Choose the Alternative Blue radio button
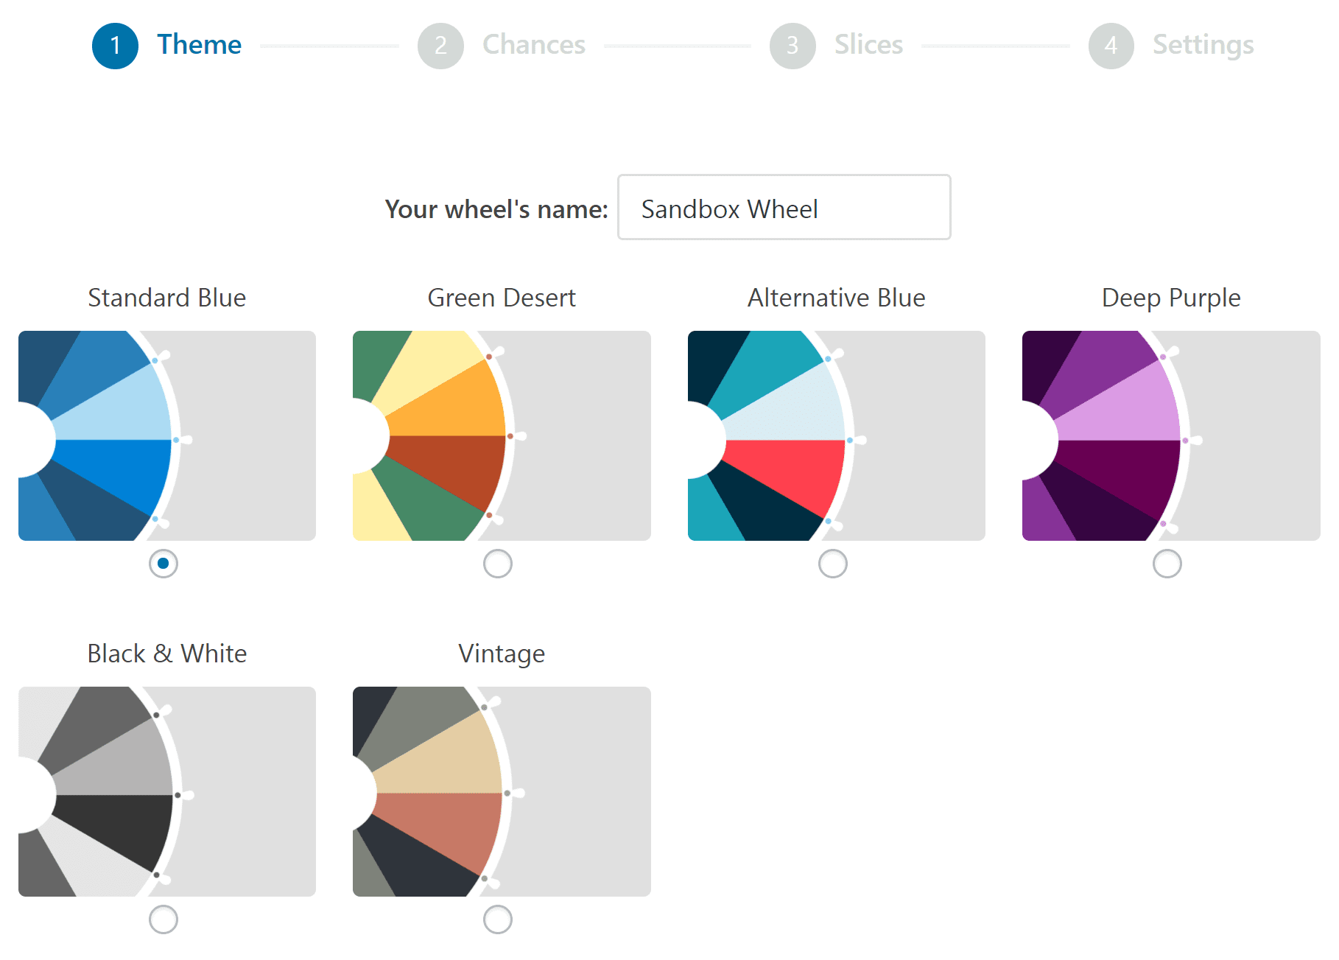The height and width of the screenshot is (960, 1339). tap(833, 564)
